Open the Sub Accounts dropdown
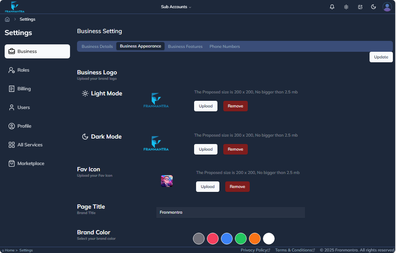 tap(176, 7)
